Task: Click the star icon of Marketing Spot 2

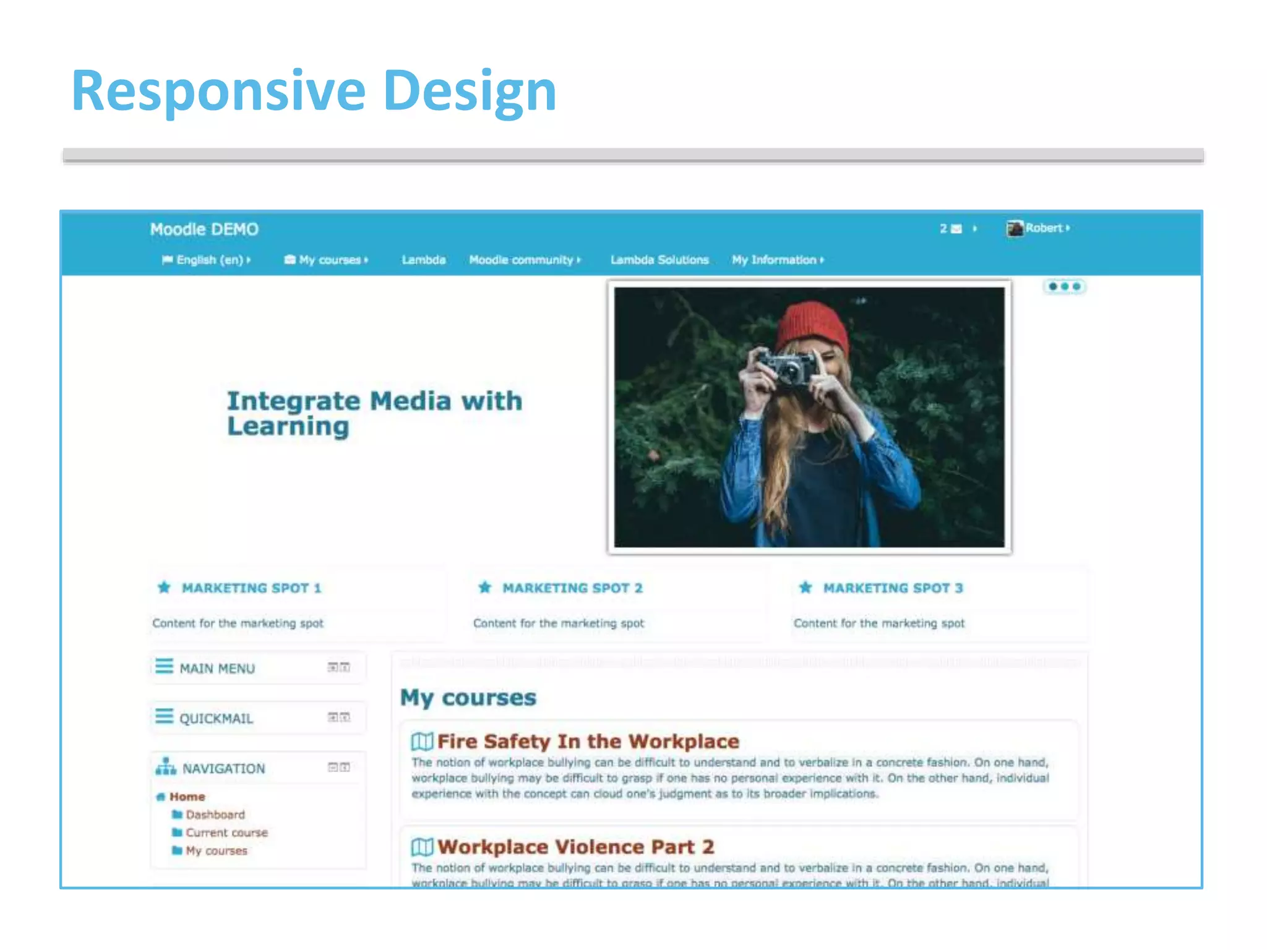Action: 485,587
